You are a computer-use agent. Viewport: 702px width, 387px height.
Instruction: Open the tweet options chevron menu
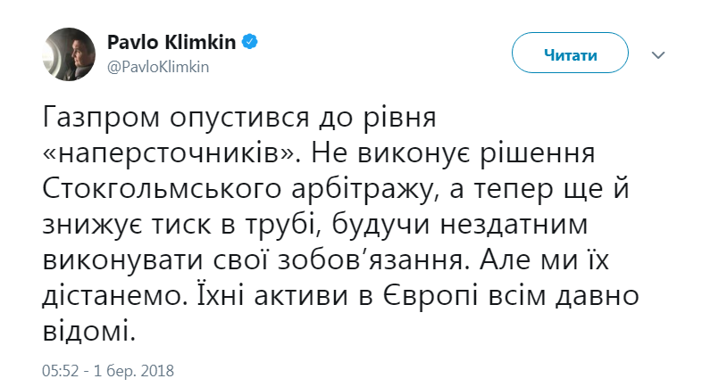point(659,55)
